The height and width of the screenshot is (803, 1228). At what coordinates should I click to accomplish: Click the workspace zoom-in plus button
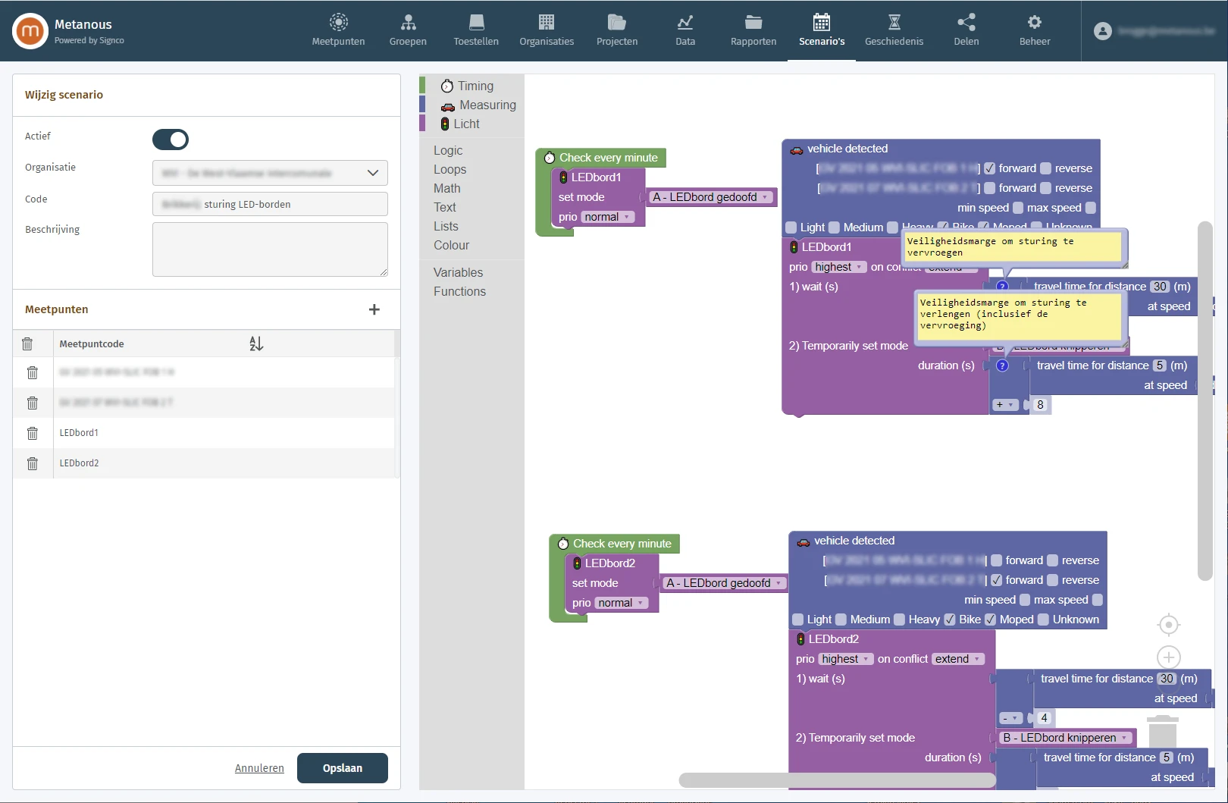(1168, 657)
